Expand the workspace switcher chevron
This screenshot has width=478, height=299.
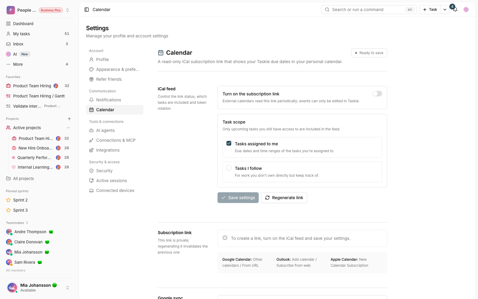68,10
